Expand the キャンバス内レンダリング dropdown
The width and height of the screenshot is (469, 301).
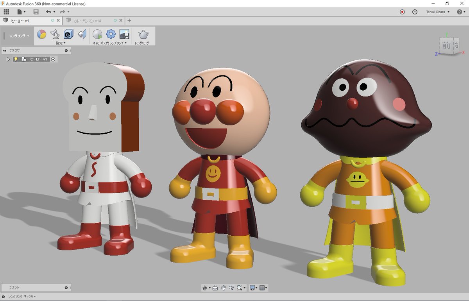110,43
